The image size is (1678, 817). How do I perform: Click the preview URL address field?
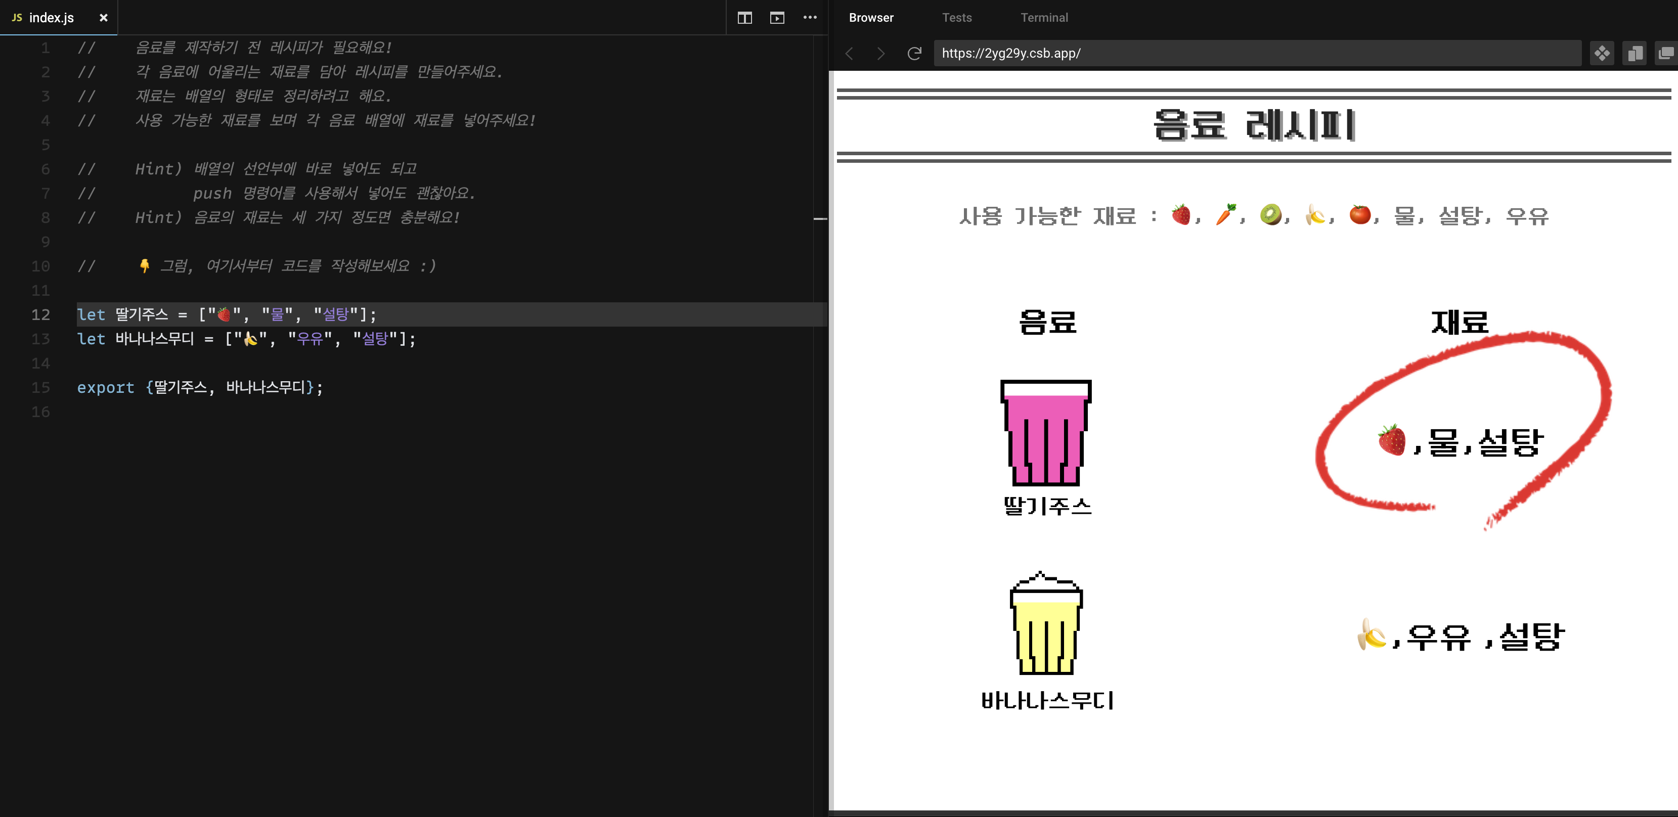(1257, 54)
